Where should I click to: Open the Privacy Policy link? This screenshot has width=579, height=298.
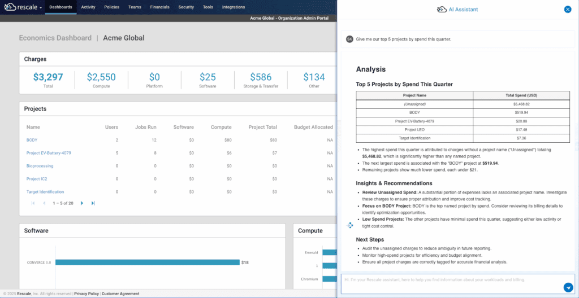tap(87, 293)
